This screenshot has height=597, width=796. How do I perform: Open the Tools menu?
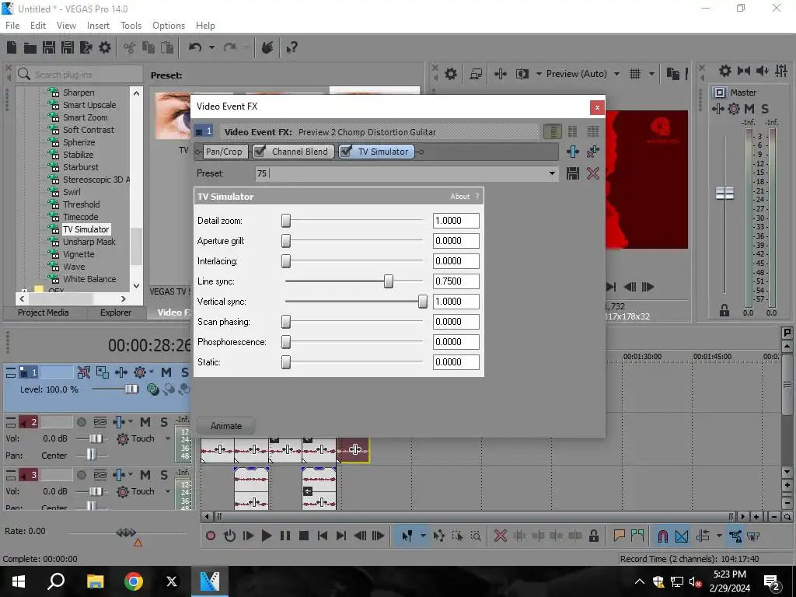click(x=131, y=26)
